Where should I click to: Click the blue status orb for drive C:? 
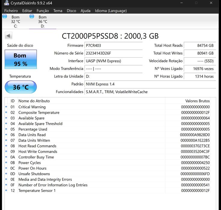click(5, 16)
